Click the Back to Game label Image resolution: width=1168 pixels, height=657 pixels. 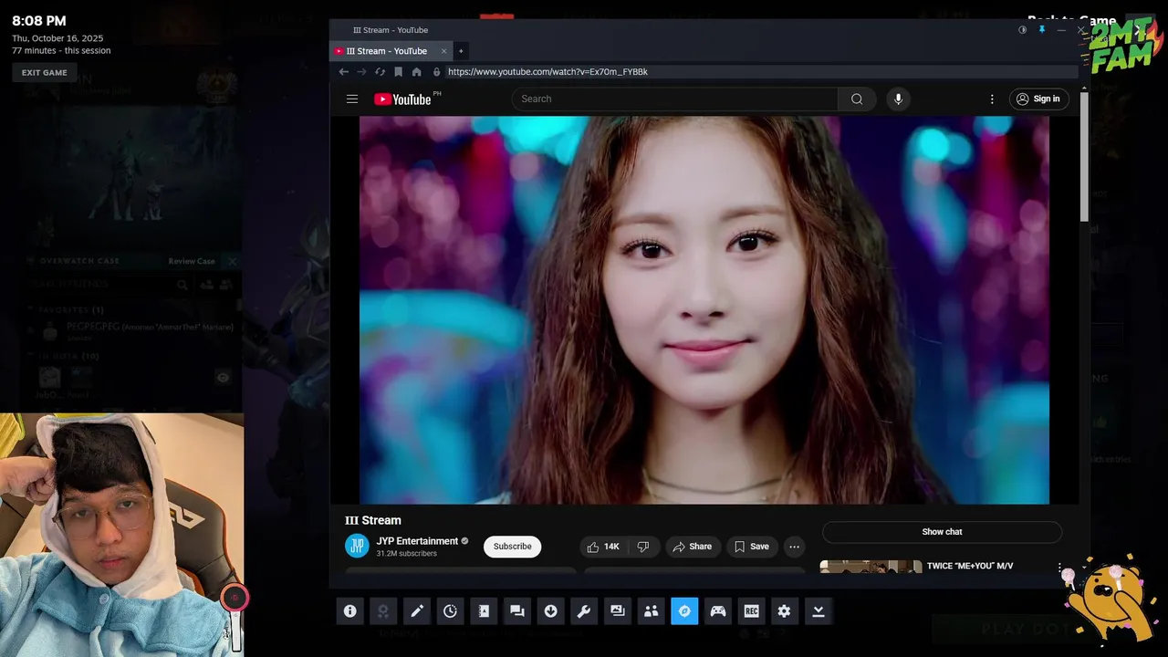(1071, 20)
